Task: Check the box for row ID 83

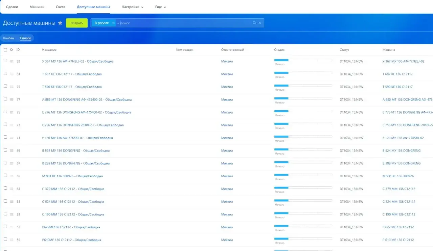Action: (x=5, y=61)
